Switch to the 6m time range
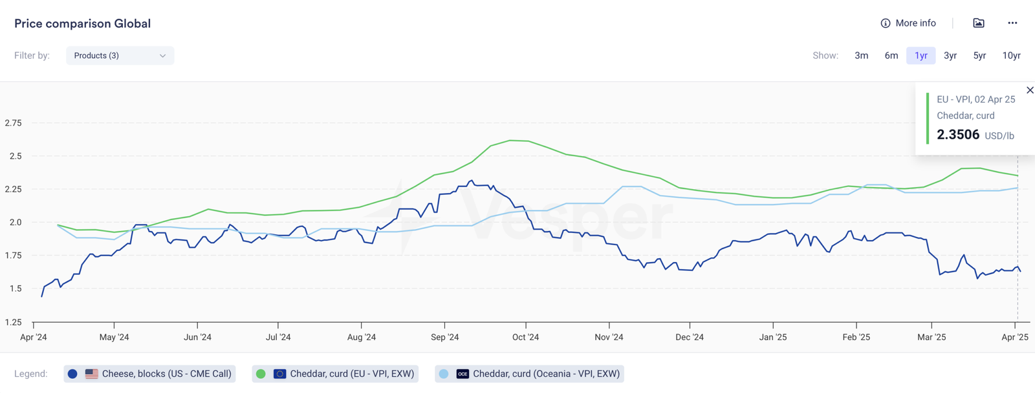The width and height of the screenshot is (1035, 393). click(x=891, y=55)
